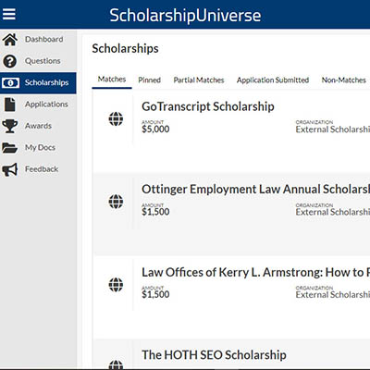Click the Scholarships page heading
Image resolution: width=370 pixels, height=370 pixels.
coord(125,49)
